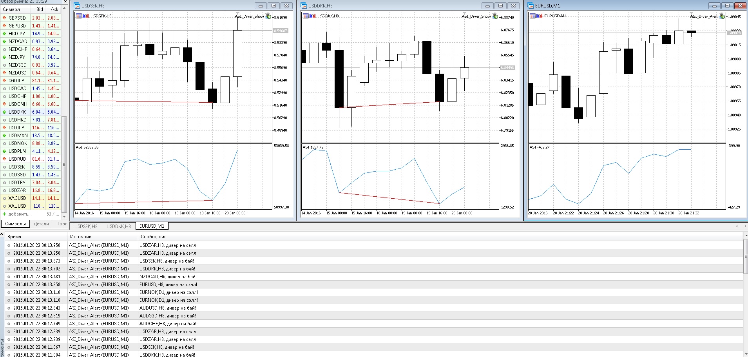Click the grey dot icon next to XAUUSD
The height and width of the screenshot is (357, 748).
(x=4, y=206)
